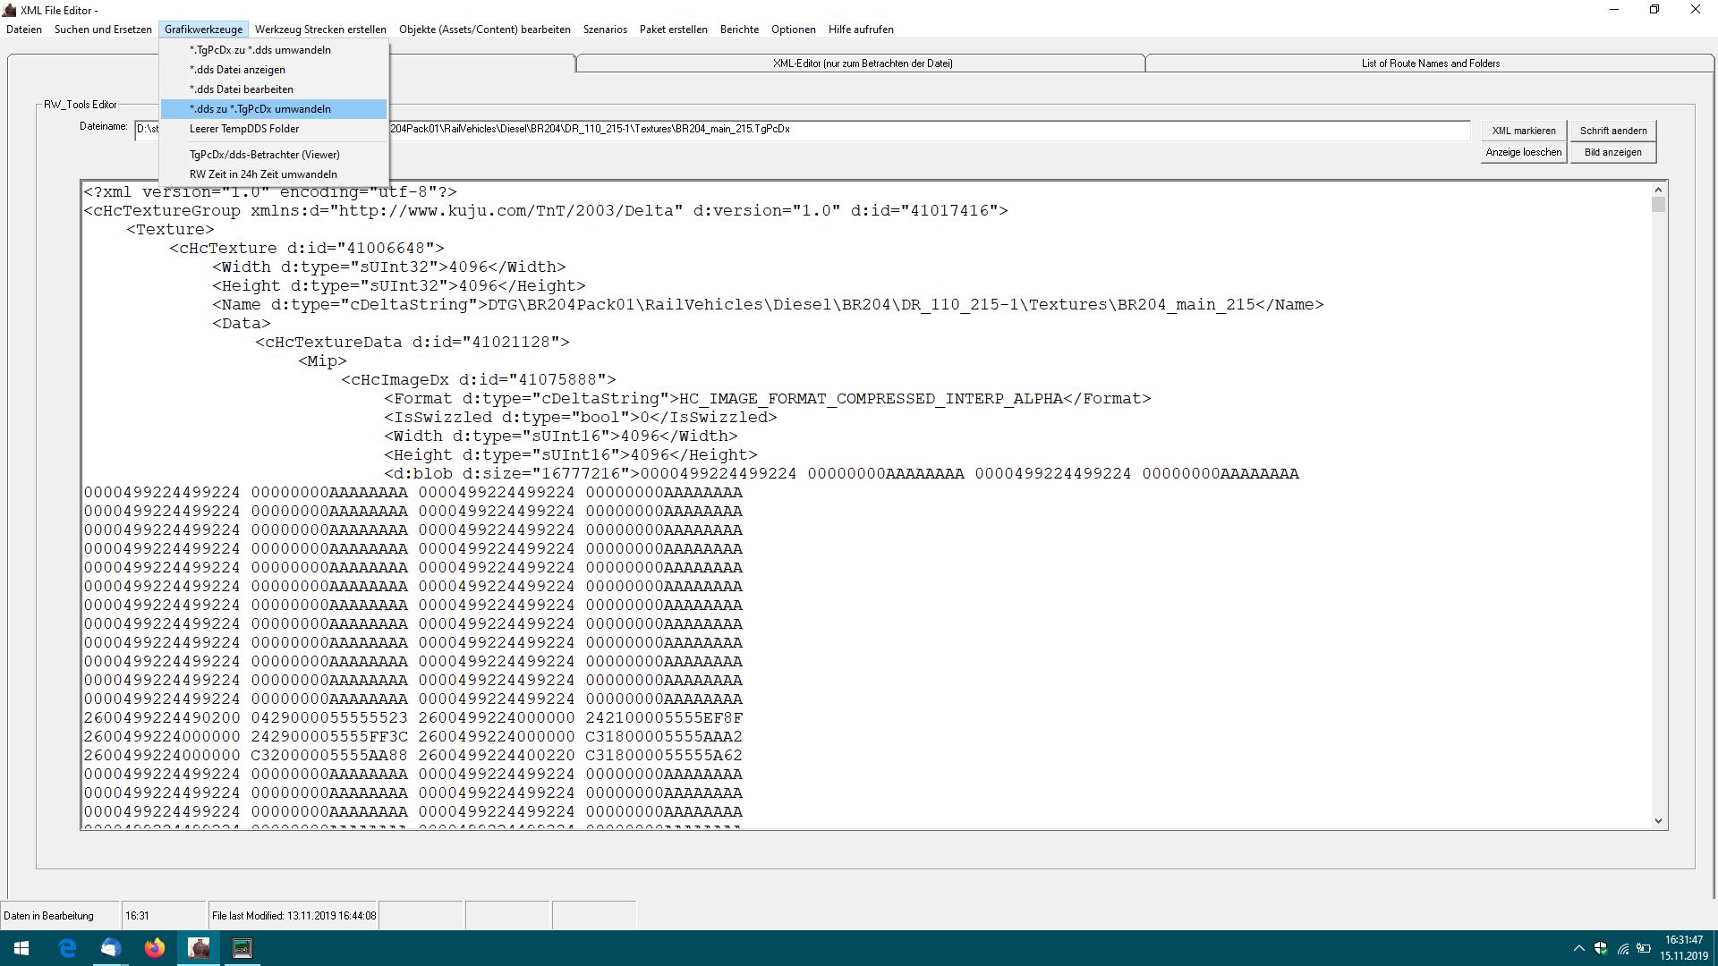This screenshot has width=1718, height=966.
Task: Switch to the locomotive RW_Tools taskbar icon
Action: 199,948
